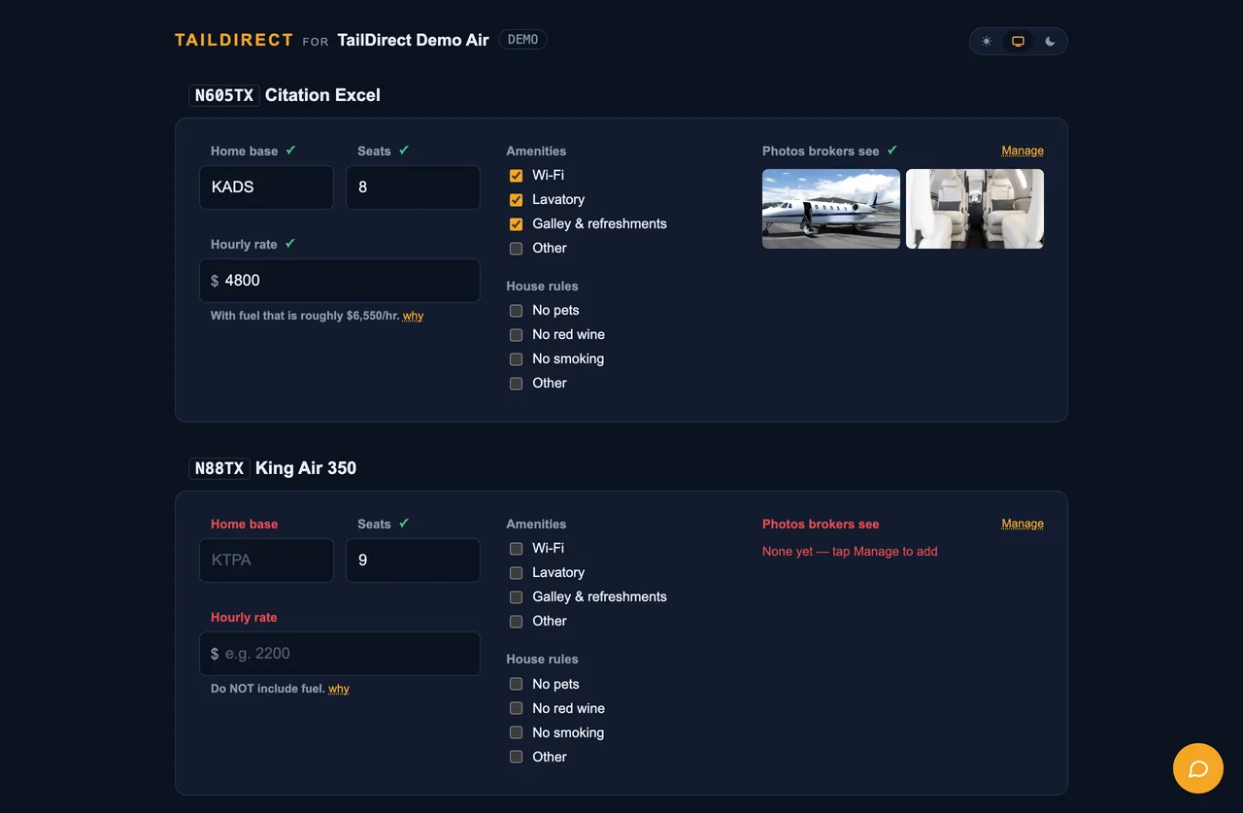Enable No red wine for King Air 350
1243x813 pixels.
click(516, 709)
